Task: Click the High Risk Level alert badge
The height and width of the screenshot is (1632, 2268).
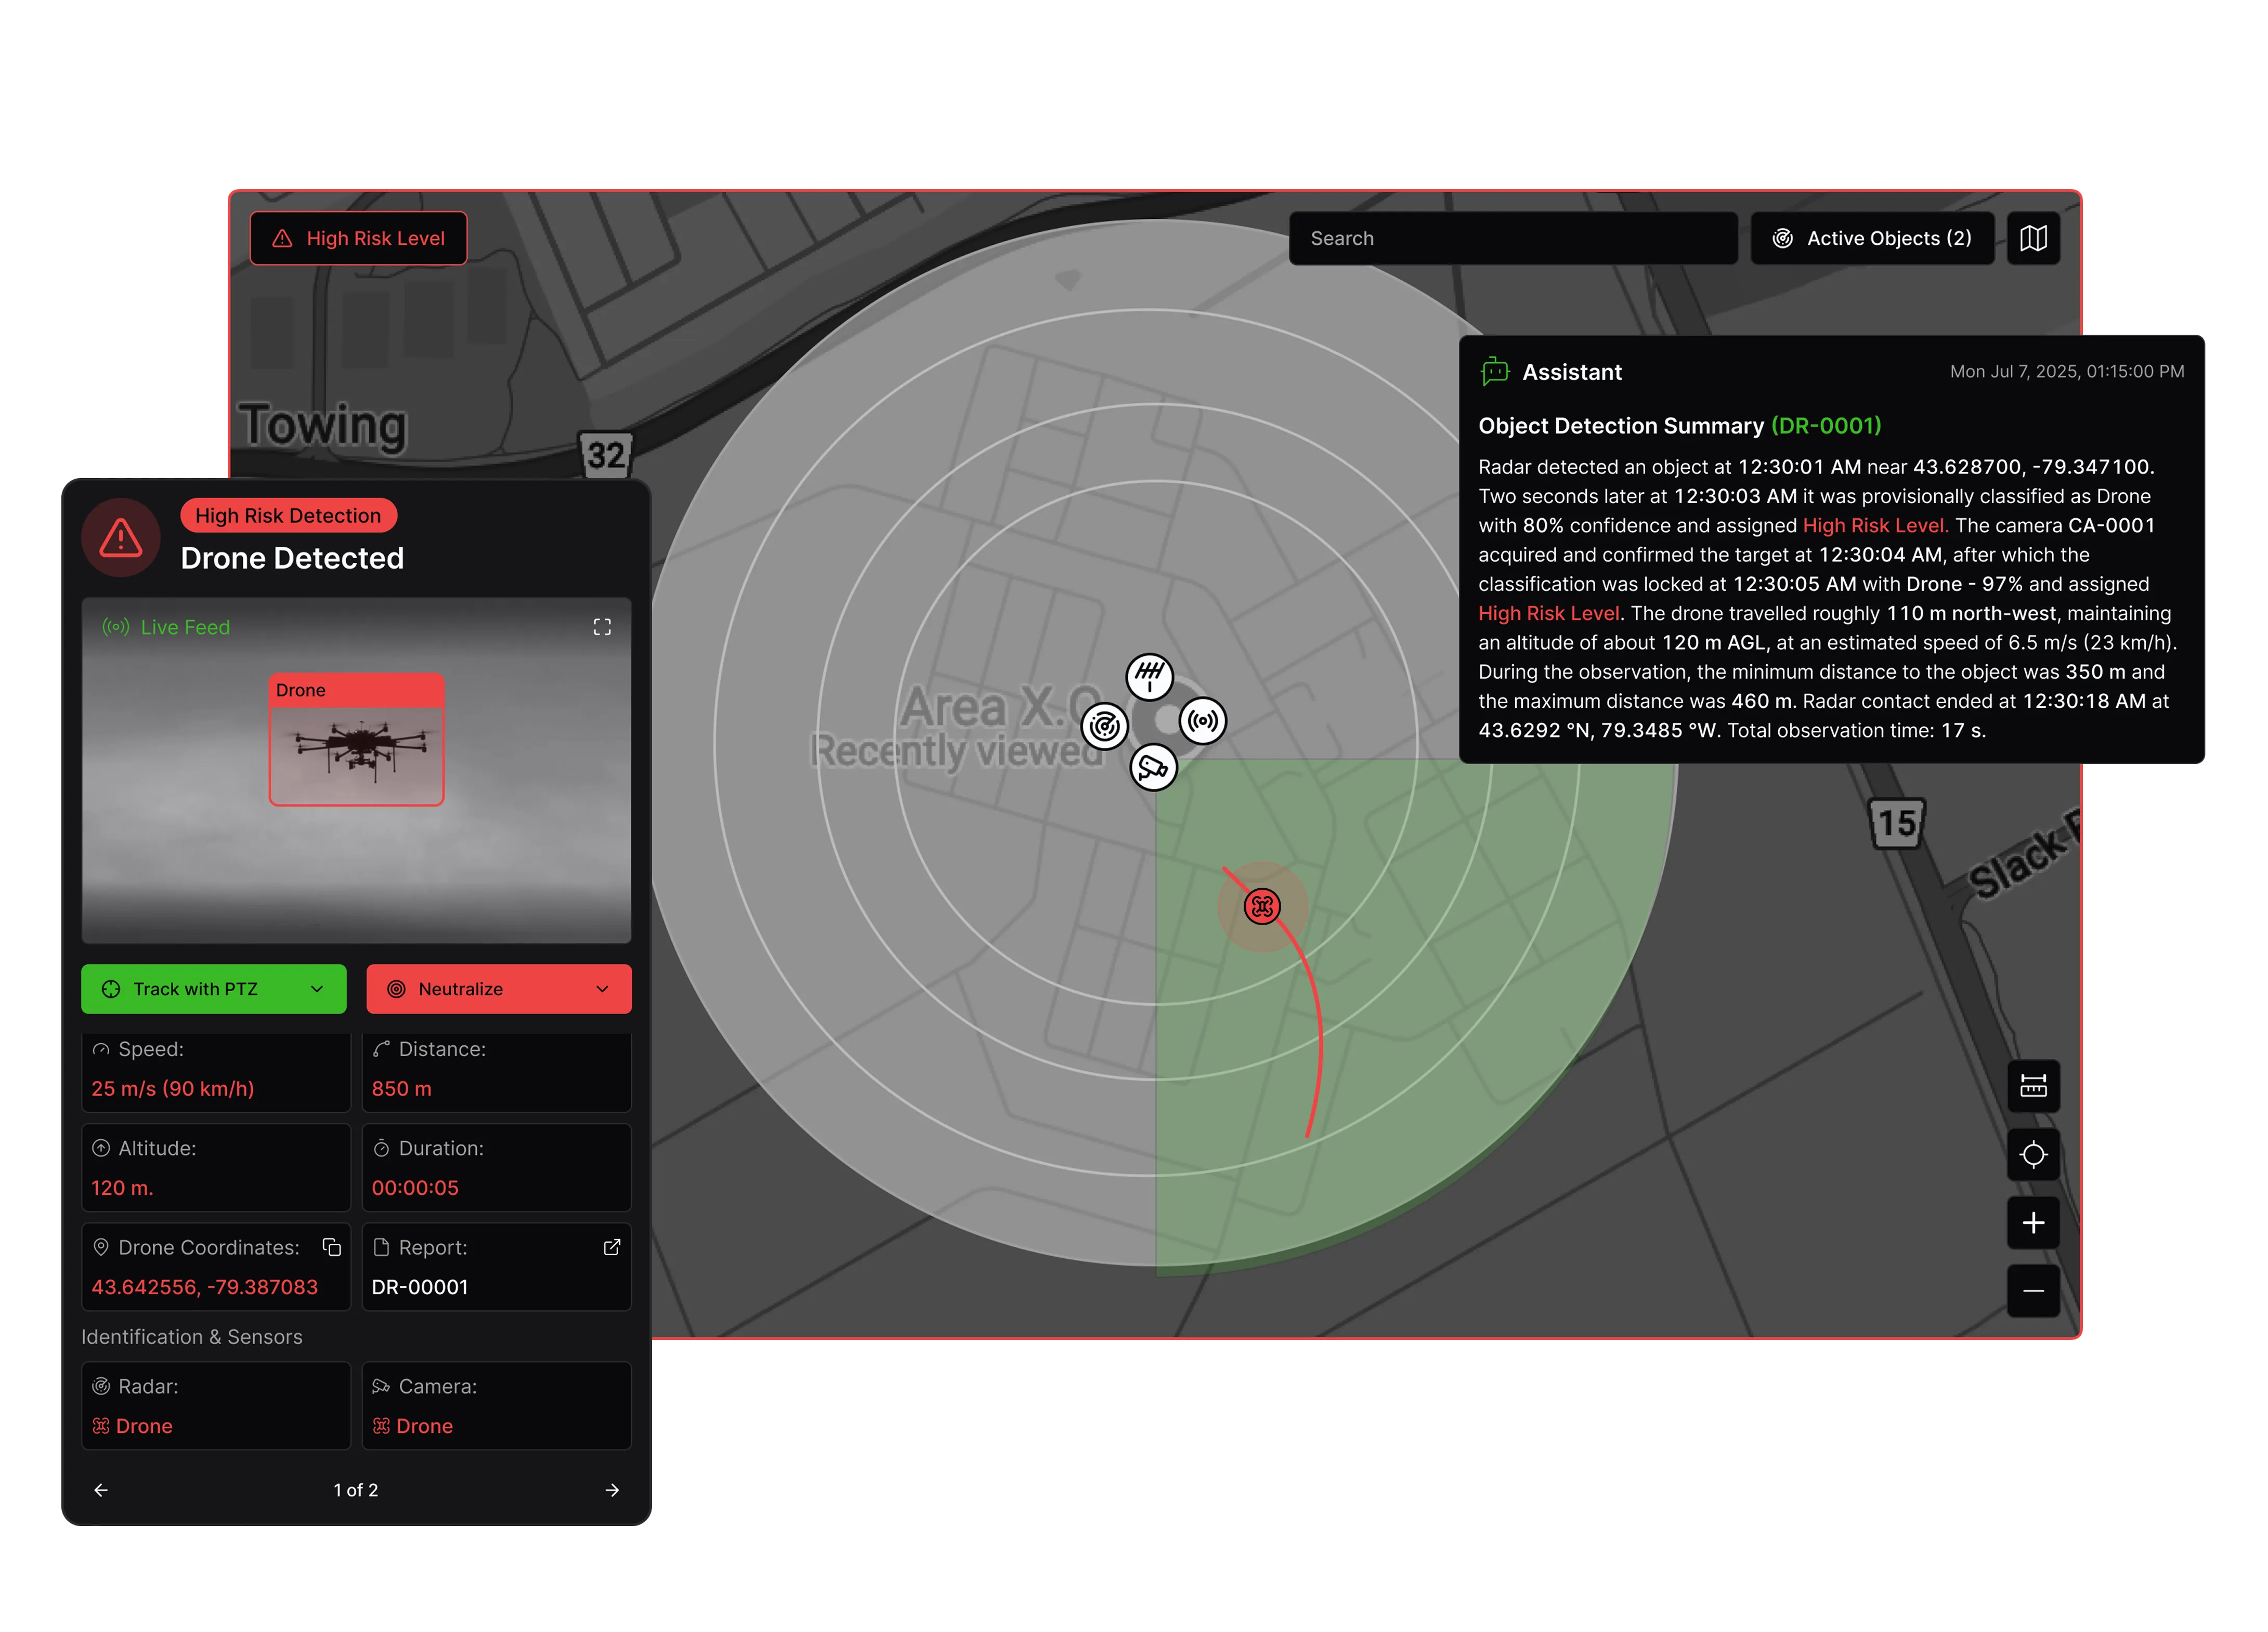Action: point(358,238)
